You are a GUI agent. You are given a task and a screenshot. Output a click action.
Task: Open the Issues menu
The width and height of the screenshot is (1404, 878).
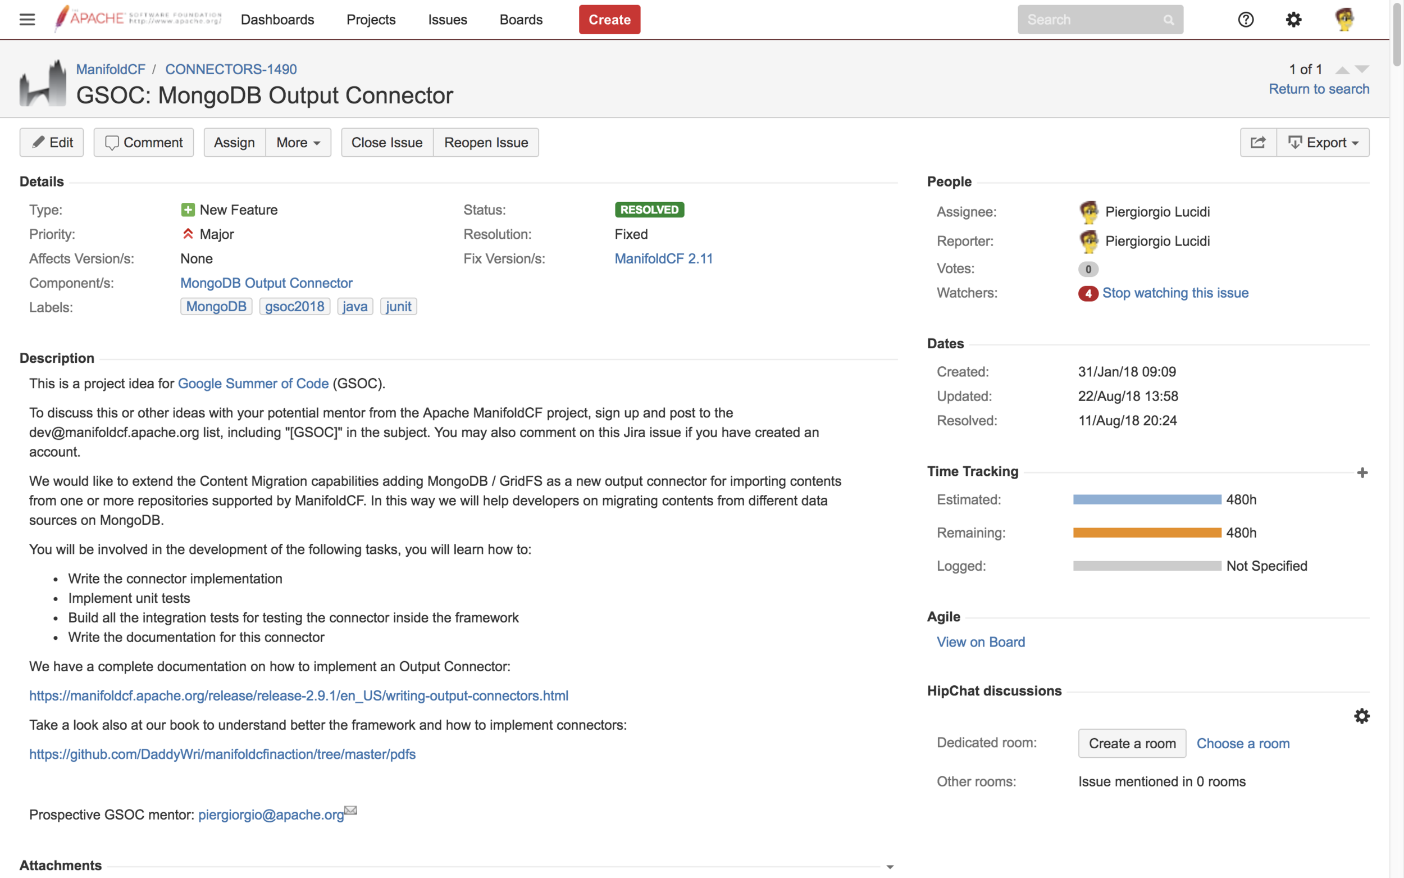point(448,20)
